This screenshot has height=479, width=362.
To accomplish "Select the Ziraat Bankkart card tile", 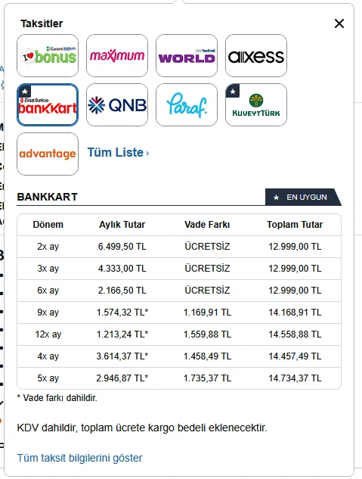I will 48,104.
